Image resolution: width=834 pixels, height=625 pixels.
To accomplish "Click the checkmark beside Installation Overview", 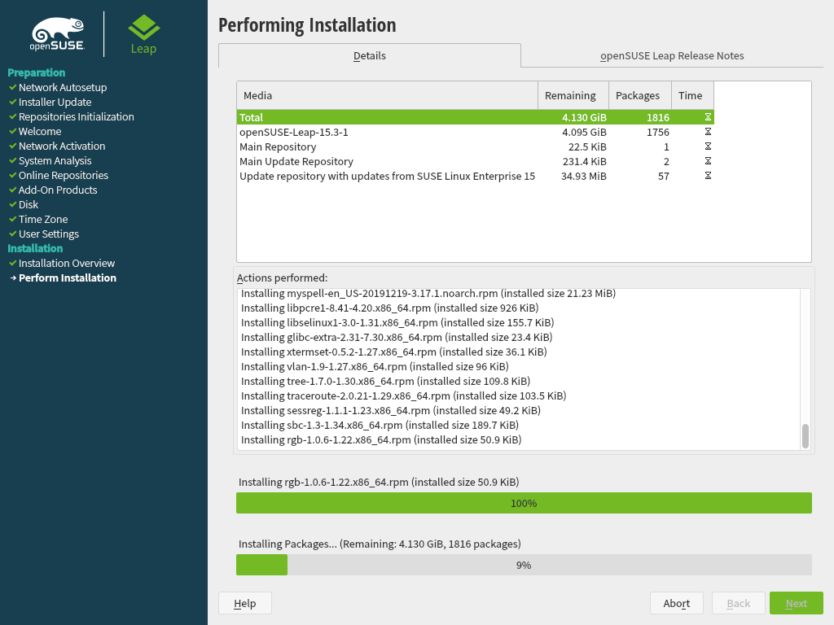I will tap(13, 263).
